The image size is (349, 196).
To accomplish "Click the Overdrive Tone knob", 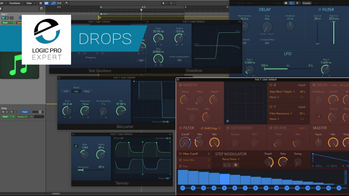I will click(x=158, y=59).
